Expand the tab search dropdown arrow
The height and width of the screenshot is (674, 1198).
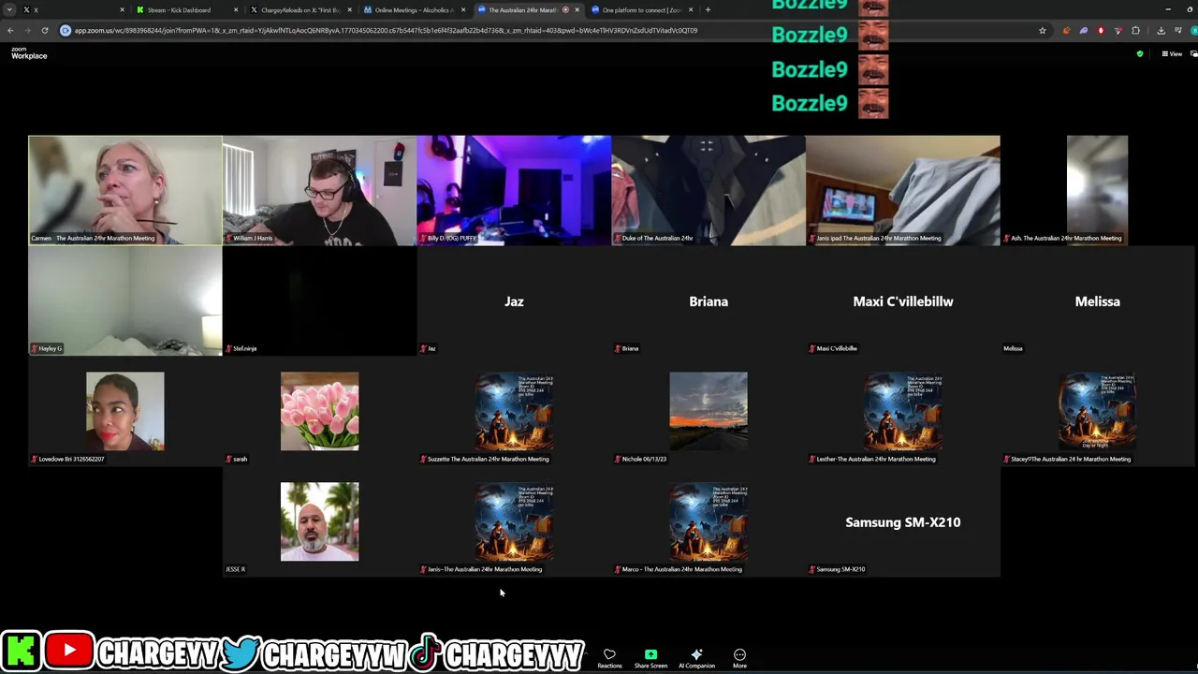point(9,9)
